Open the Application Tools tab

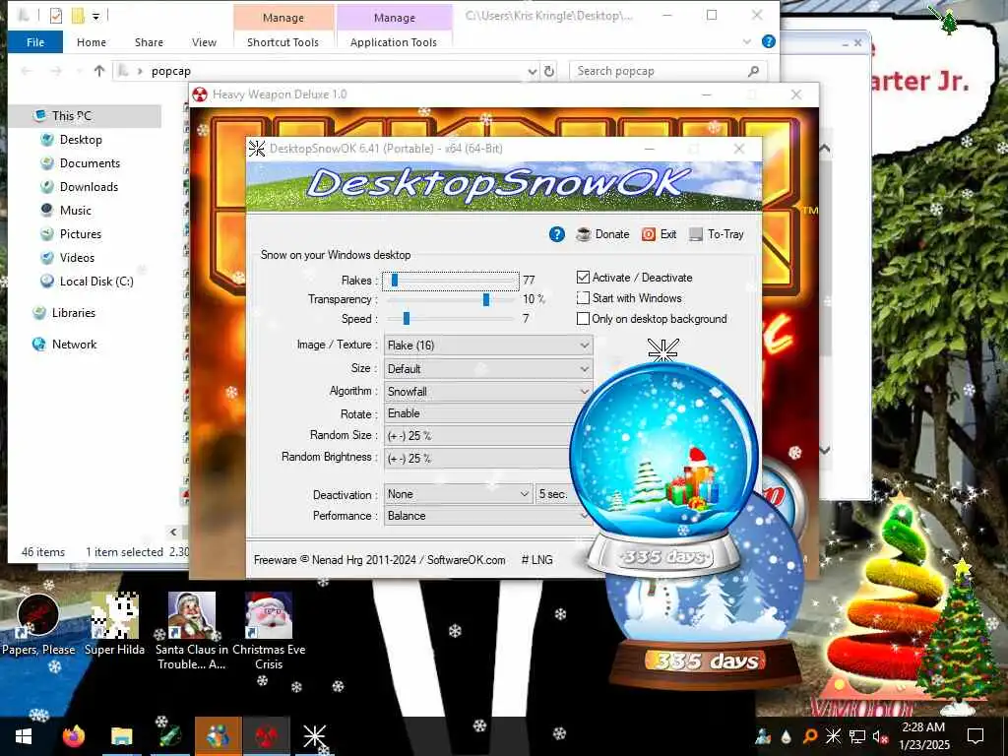(394, 41)
